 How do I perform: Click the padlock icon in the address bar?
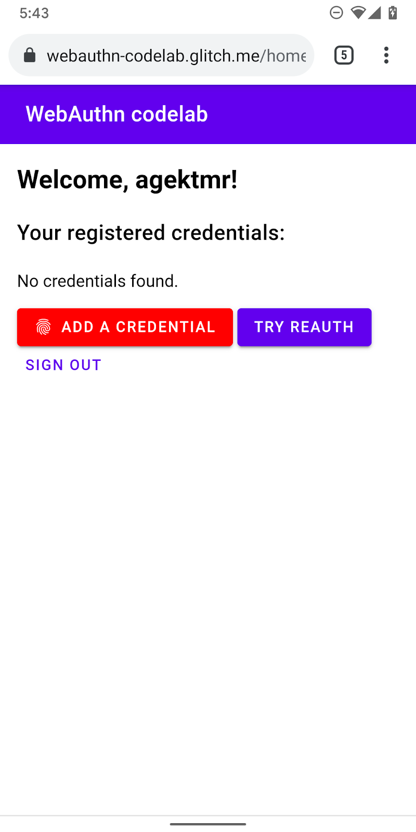coord(30,55)
